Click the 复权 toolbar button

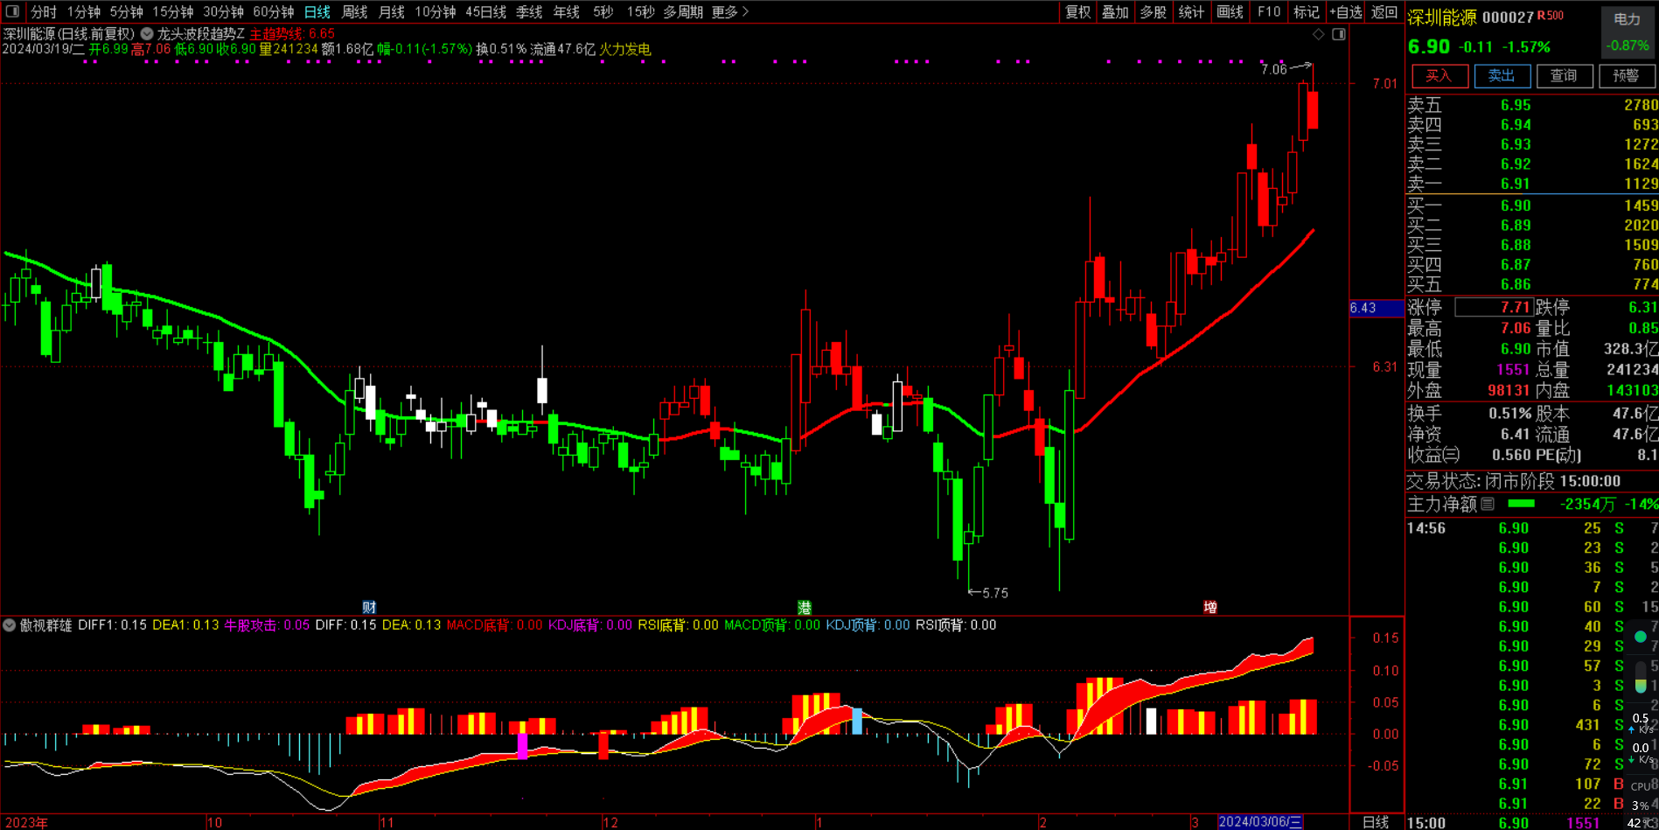[x=1077, y=11]
